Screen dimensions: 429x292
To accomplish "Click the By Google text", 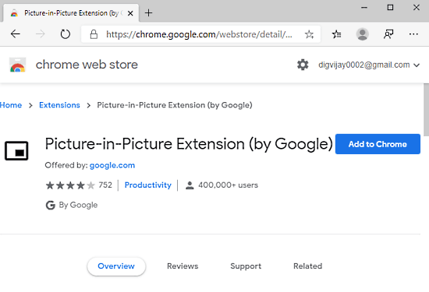I will point(78,205).
